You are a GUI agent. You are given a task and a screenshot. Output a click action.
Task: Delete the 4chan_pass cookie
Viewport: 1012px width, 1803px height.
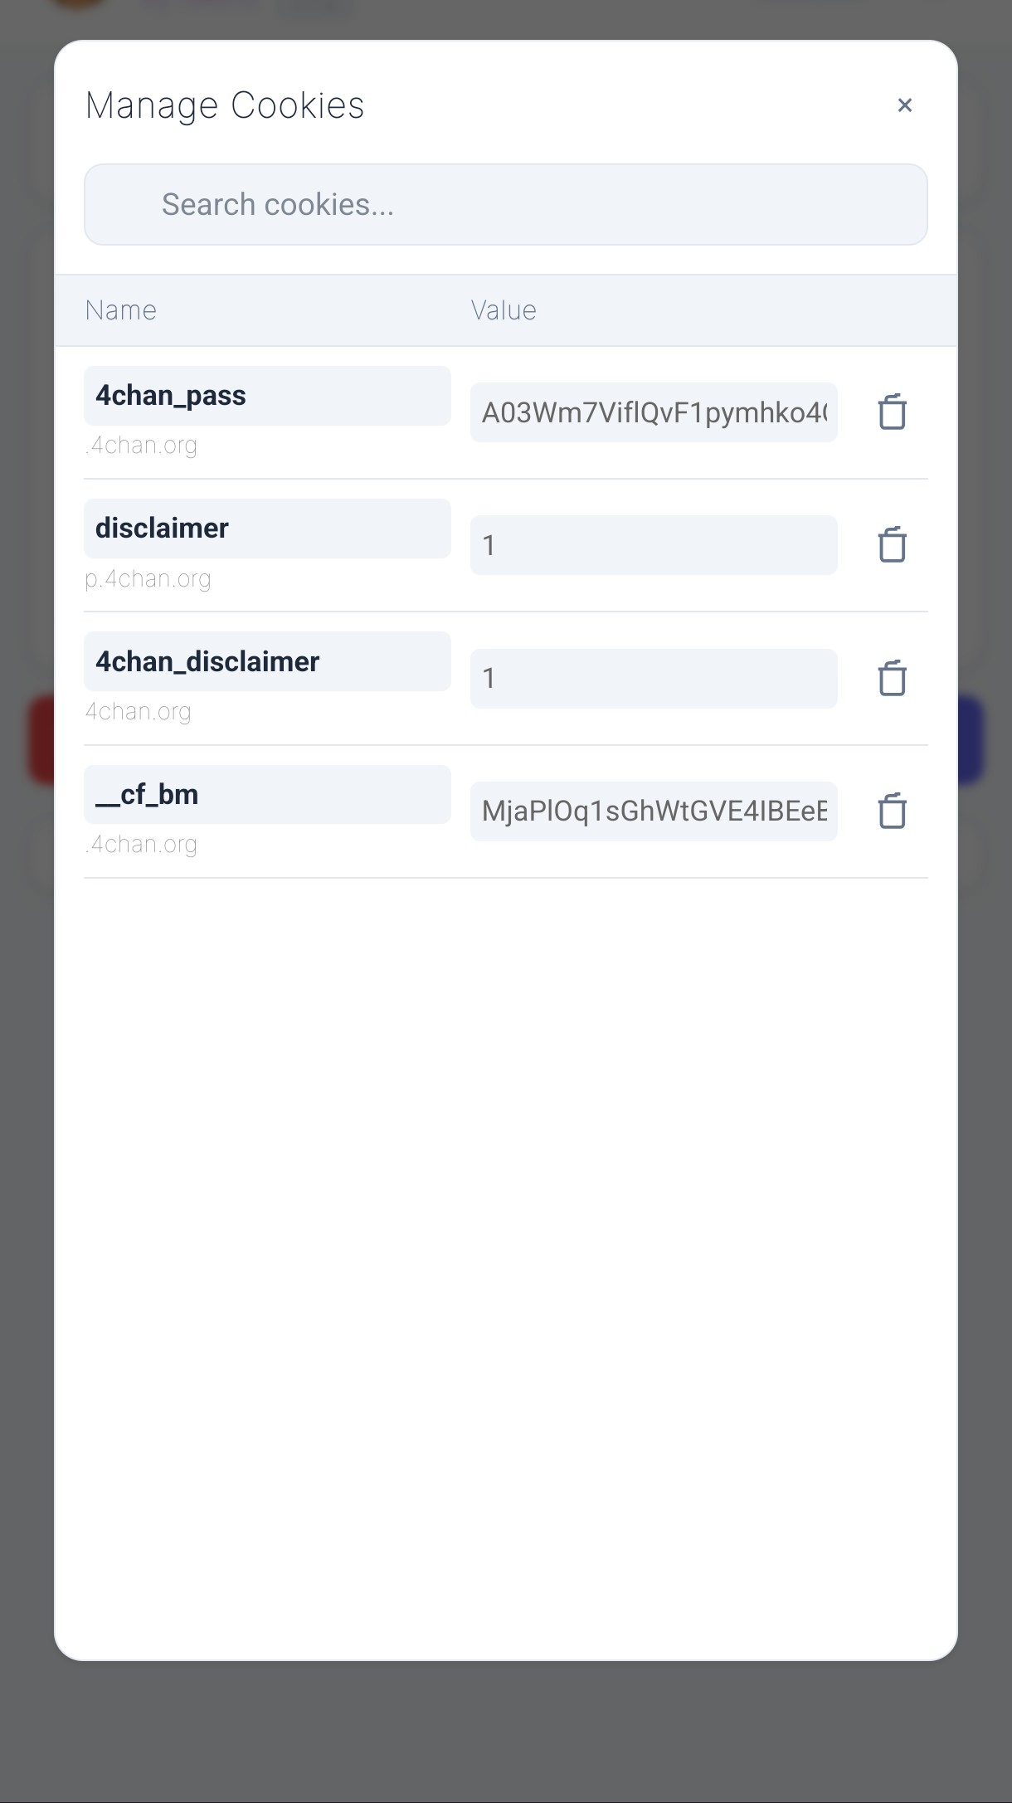(892, 412)
